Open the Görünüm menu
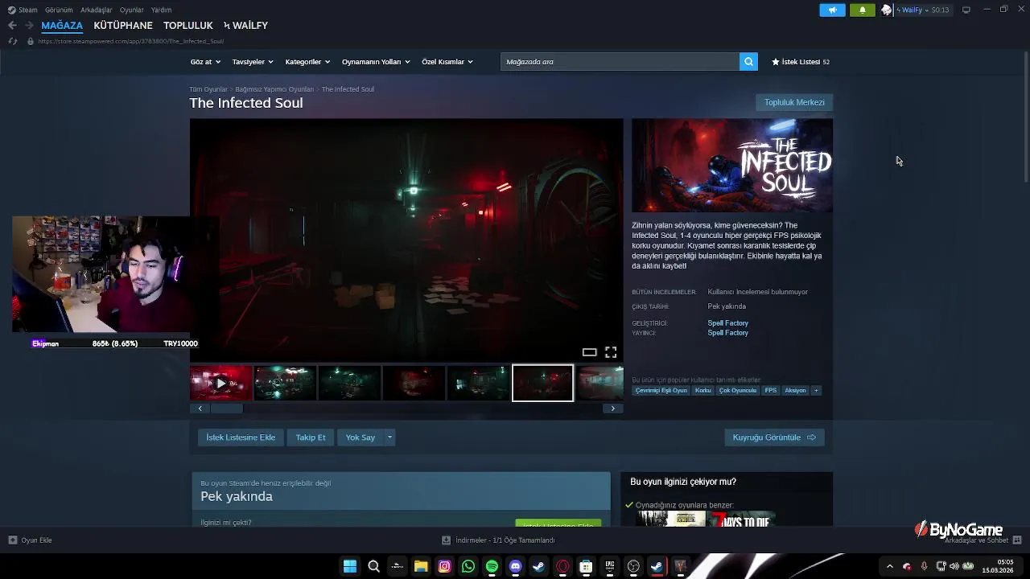The height and width of the screenshot is (579, 1030). (x=59, y=10)
